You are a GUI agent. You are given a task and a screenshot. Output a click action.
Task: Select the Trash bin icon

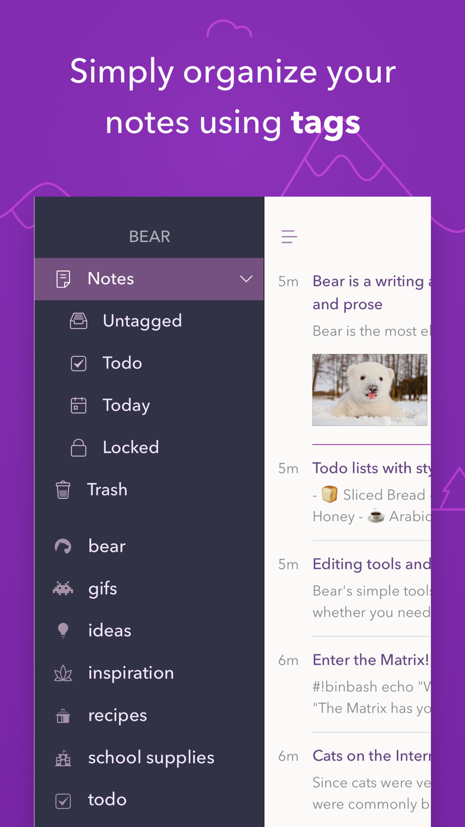tap(63, 490)
